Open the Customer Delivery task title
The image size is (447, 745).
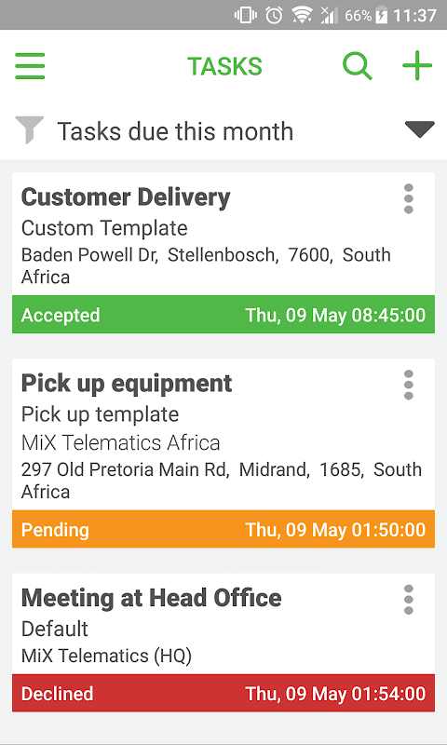tap(126, 197)
